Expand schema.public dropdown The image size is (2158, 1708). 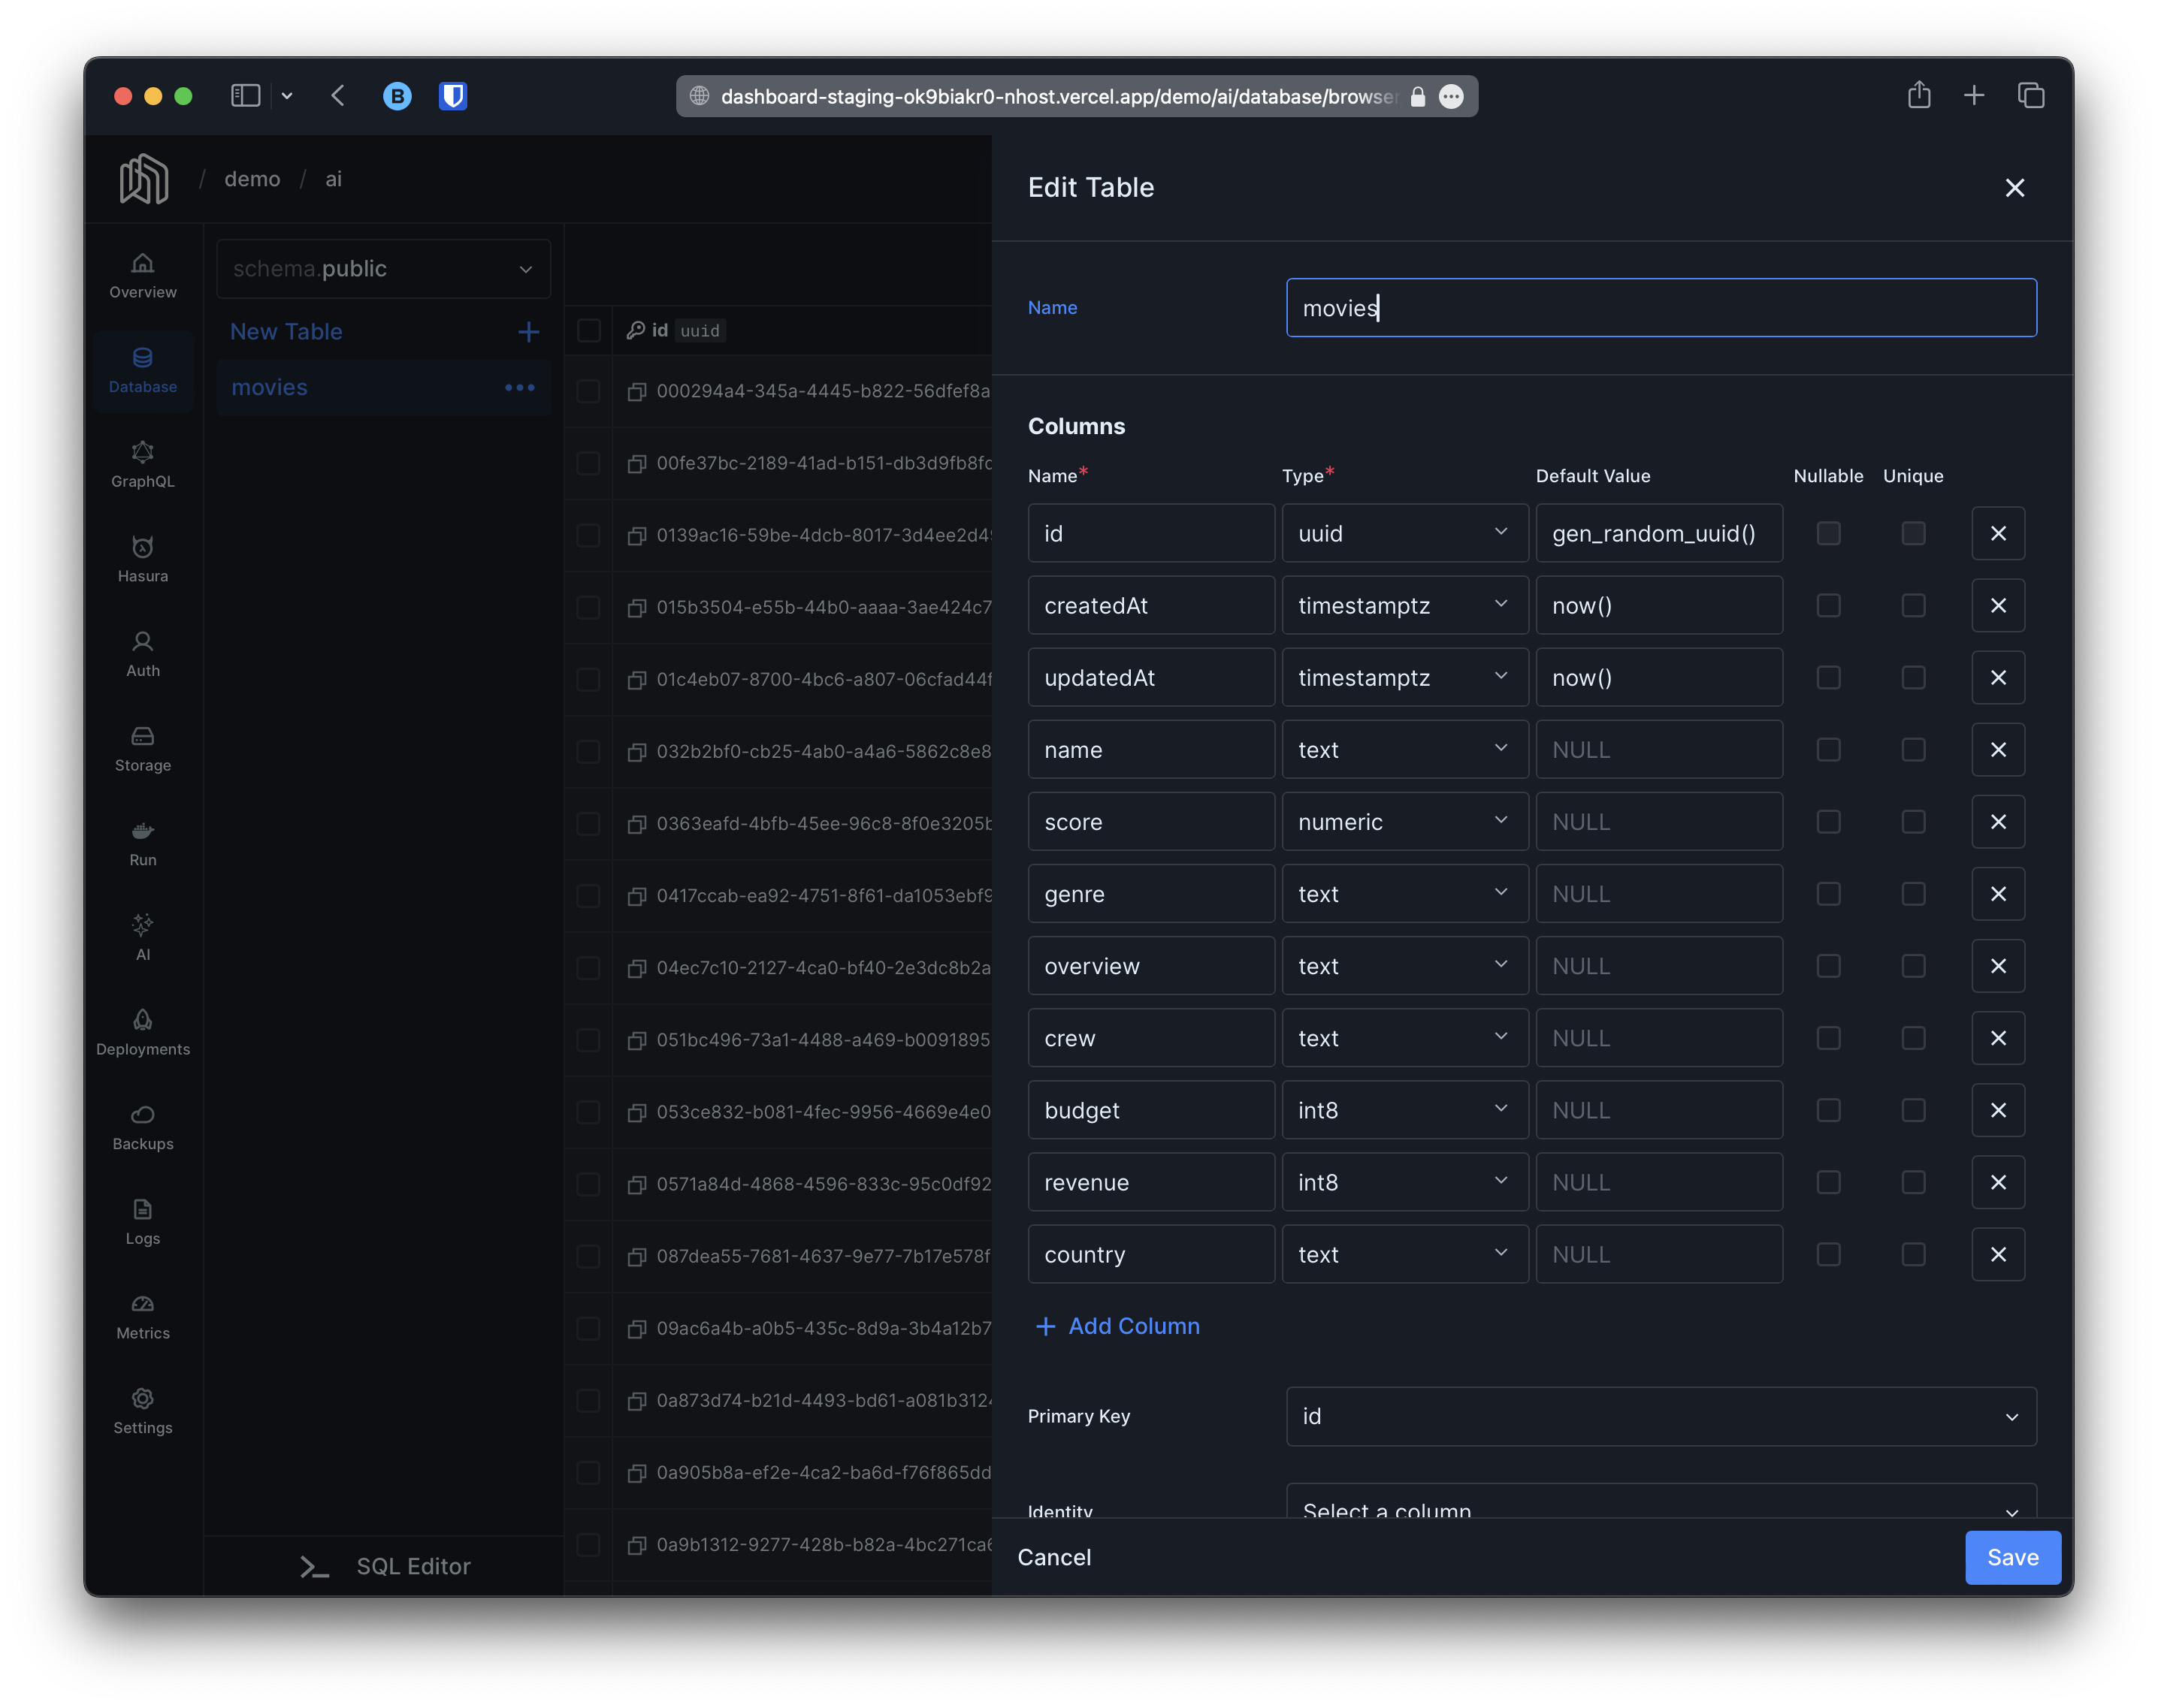click(383, 269)
